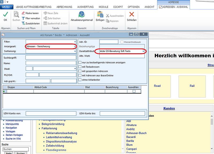Screen dimensions: 214x154
Task: Click the quick access toolbar dropdown arrow
Action: pos(7,2)
